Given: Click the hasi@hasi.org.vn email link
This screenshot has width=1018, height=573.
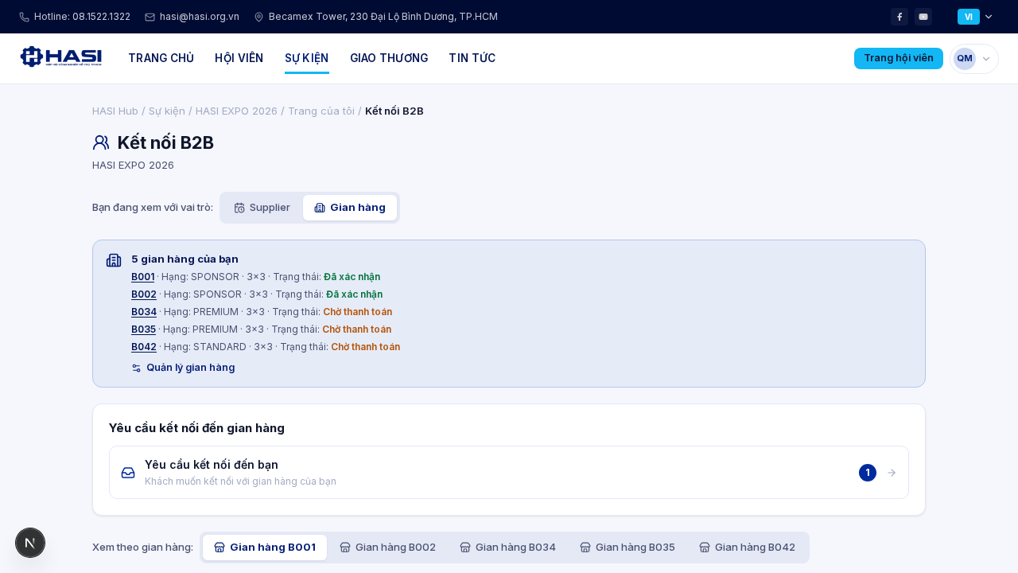Looking at the screenshot, I should [192, 17].
